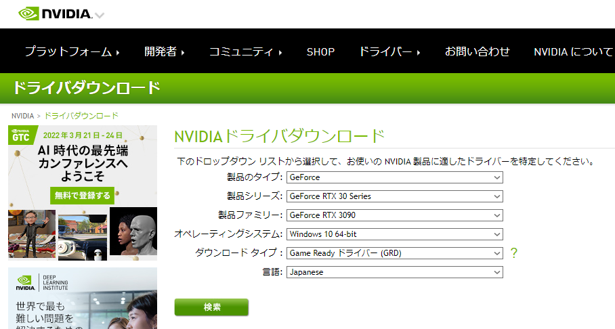Click the NVIDIA logo in header
The image size is (615, 329).
point(55,14)
